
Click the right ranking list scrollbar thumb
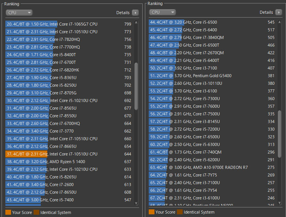(280, 134)
